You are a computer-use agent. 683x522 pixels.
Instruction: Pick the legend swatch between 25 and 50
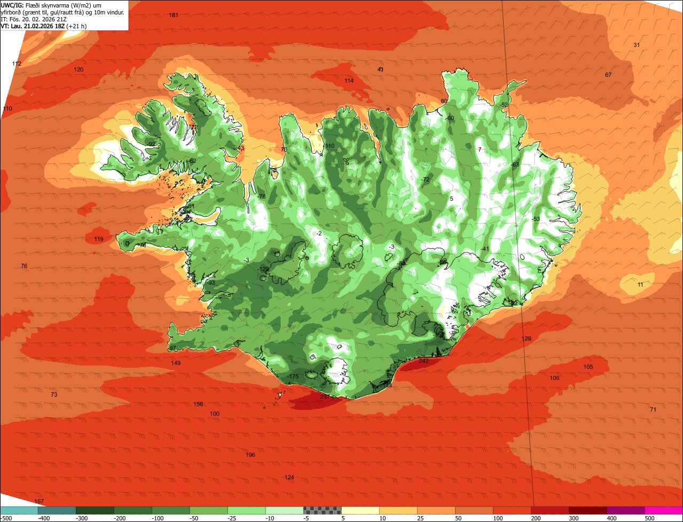click(x=436, y=510)
